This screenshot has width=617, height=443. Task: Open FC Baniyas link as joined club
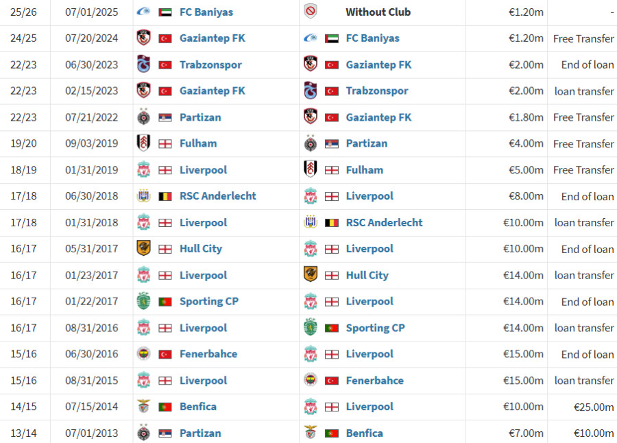click(x=373, y=38)
